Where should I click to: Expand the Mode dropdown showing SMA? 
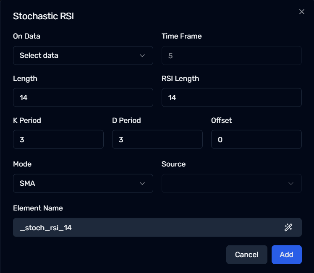[x=83, y=183]
